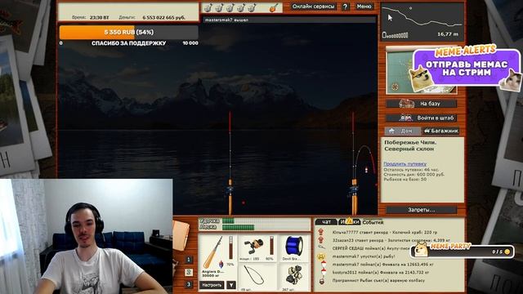Open the Меню button
The height and width of the screenshot is (294, 523).
[x=364, y=7]
